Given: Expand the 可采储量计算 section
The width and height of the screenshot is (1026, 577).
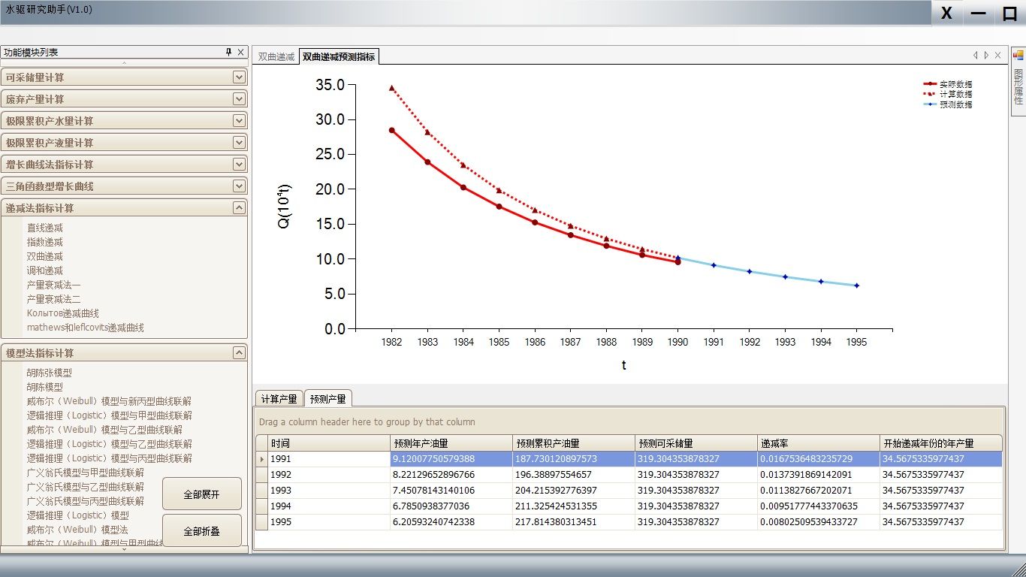Looking at the screenshot, I should (x=239, y=77).
